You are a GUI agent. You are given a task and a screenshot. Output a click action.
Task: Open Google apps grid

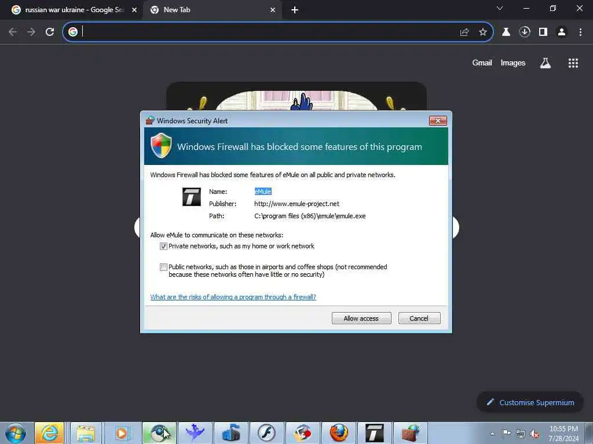(573, 63)
